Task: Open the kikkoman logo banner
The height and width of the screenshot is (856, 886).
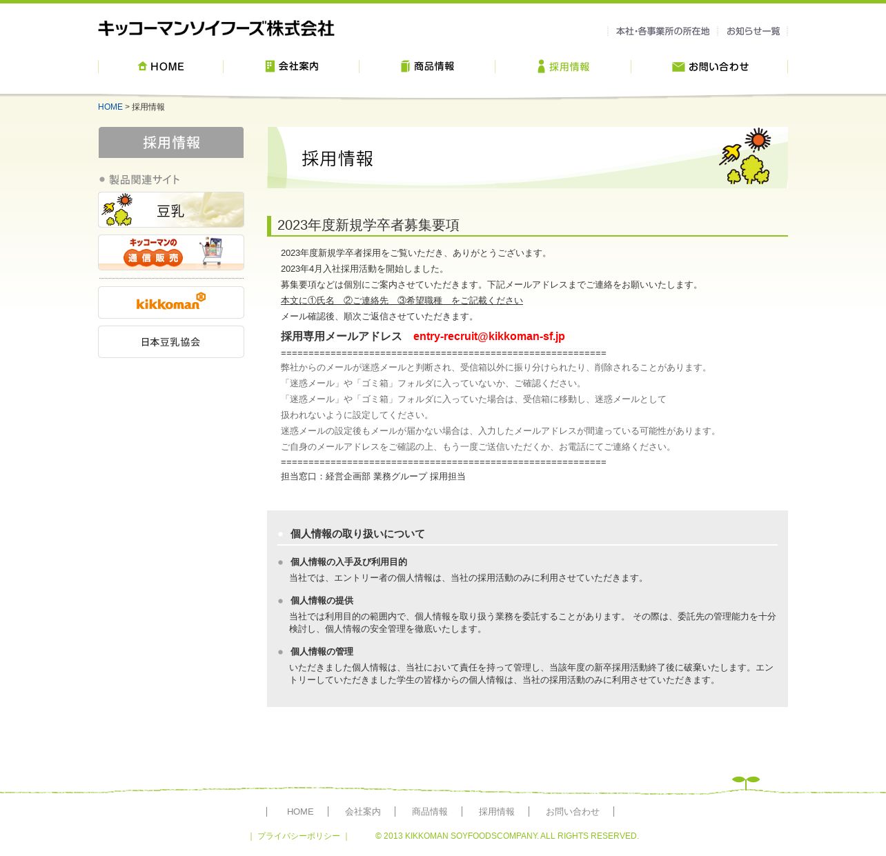Action: click(x=171, y=302)
